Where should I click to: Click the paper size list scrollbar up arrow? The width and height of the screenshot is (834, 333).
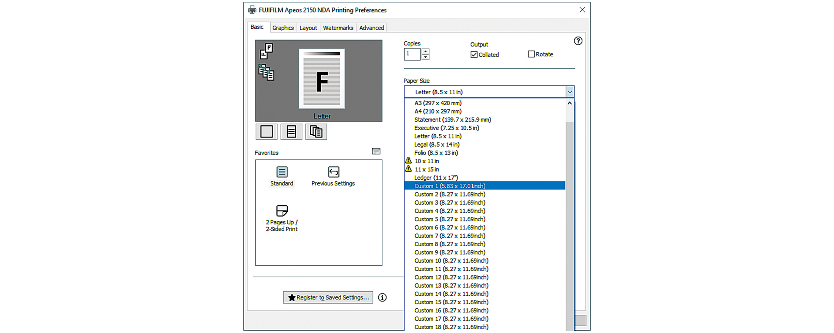pos(569,103)
